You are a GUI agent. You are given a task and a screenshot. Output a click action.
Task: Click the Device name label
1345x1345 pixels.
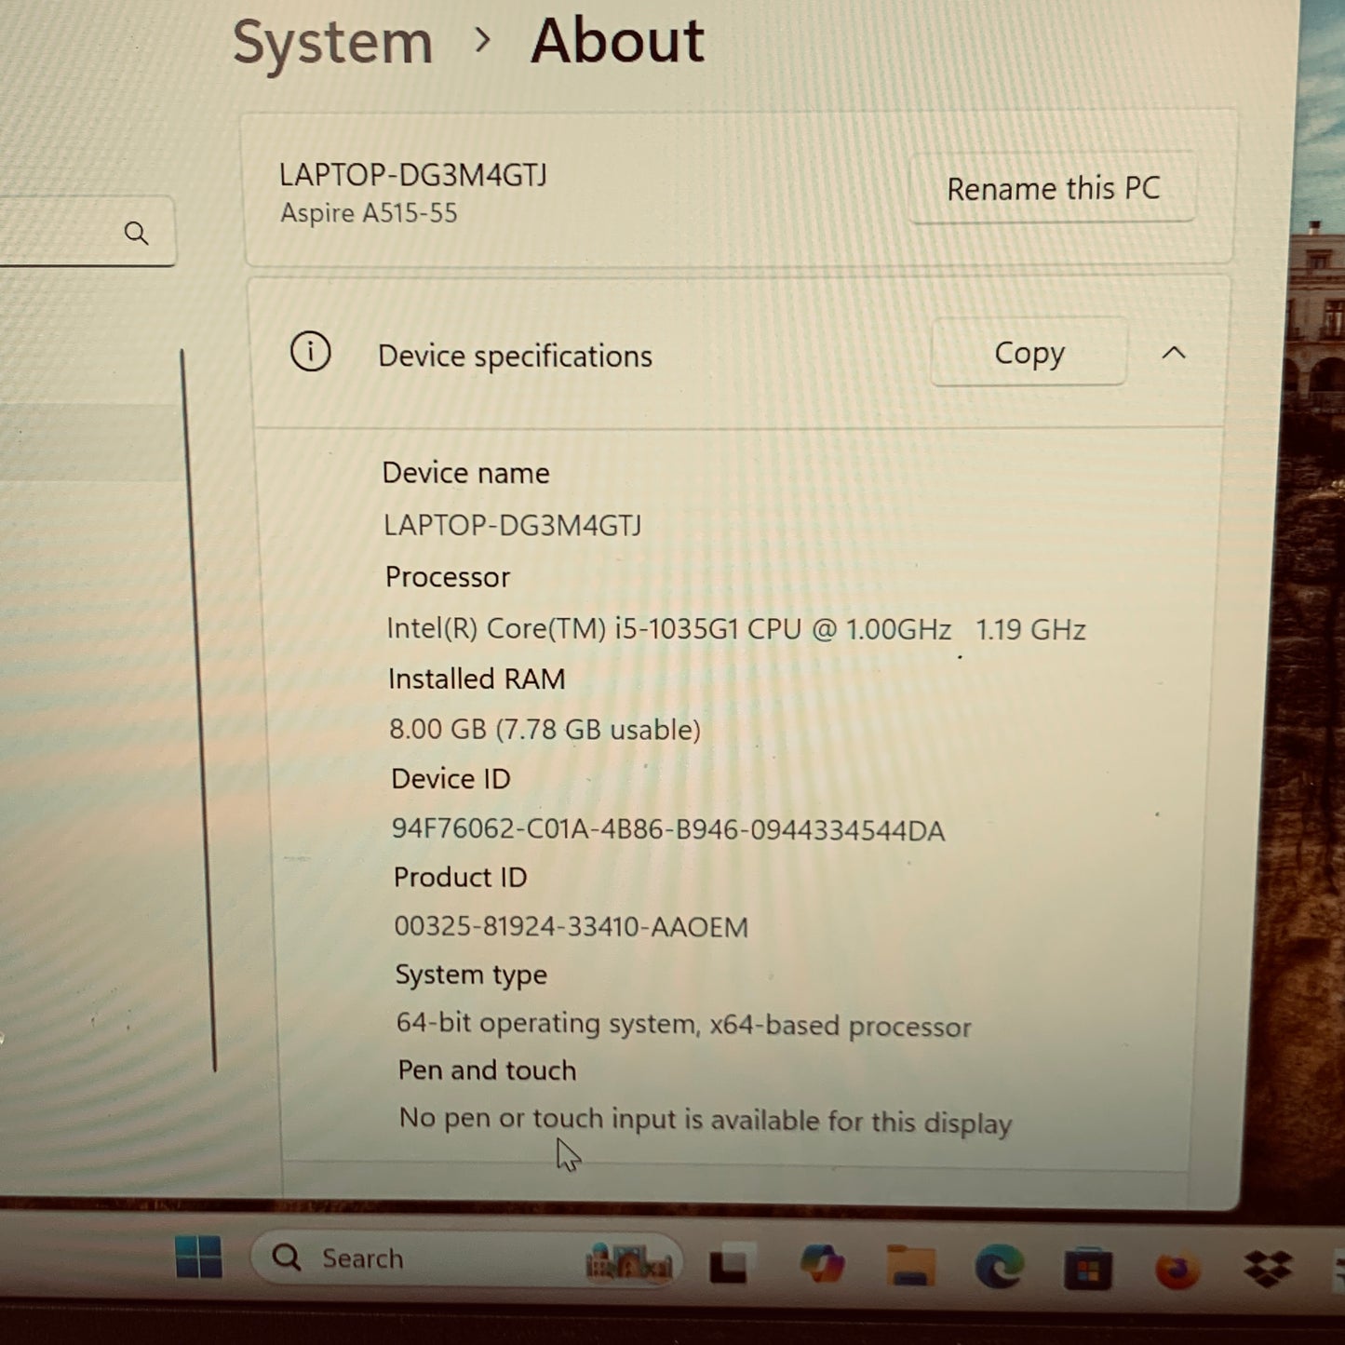tap(465, 473)
